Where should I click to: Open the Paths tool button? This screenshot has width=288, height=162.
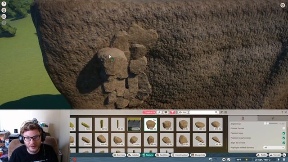(x=262, y=155)
